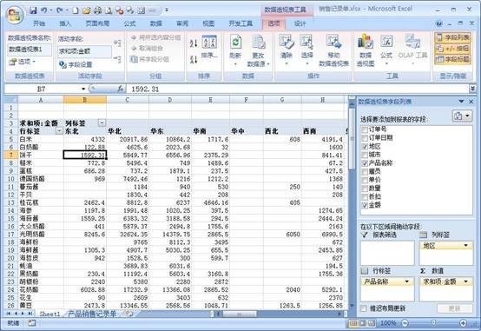481x331 pixels.
Task: Open the 选项 pivot table options dropdown
Action: click(x=23, y=62)
